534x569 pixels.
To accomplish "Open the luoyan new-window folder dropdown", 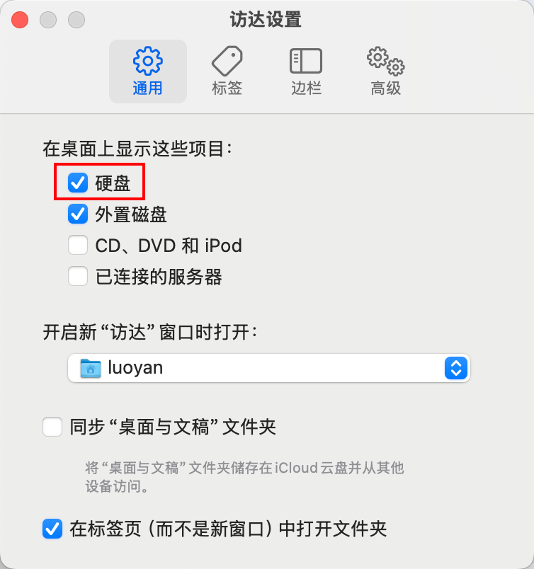I will click(269, 368).
